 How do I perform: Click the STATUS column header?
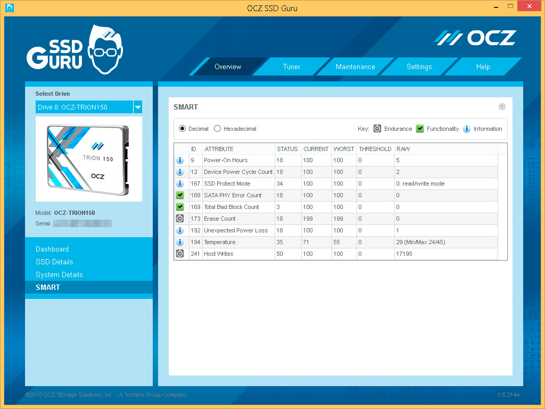click(287, 149)
